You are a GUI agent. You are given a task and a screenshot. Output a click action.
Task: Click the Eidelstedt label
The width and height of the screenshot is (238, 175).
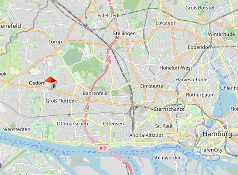click(x=109, y=16)
